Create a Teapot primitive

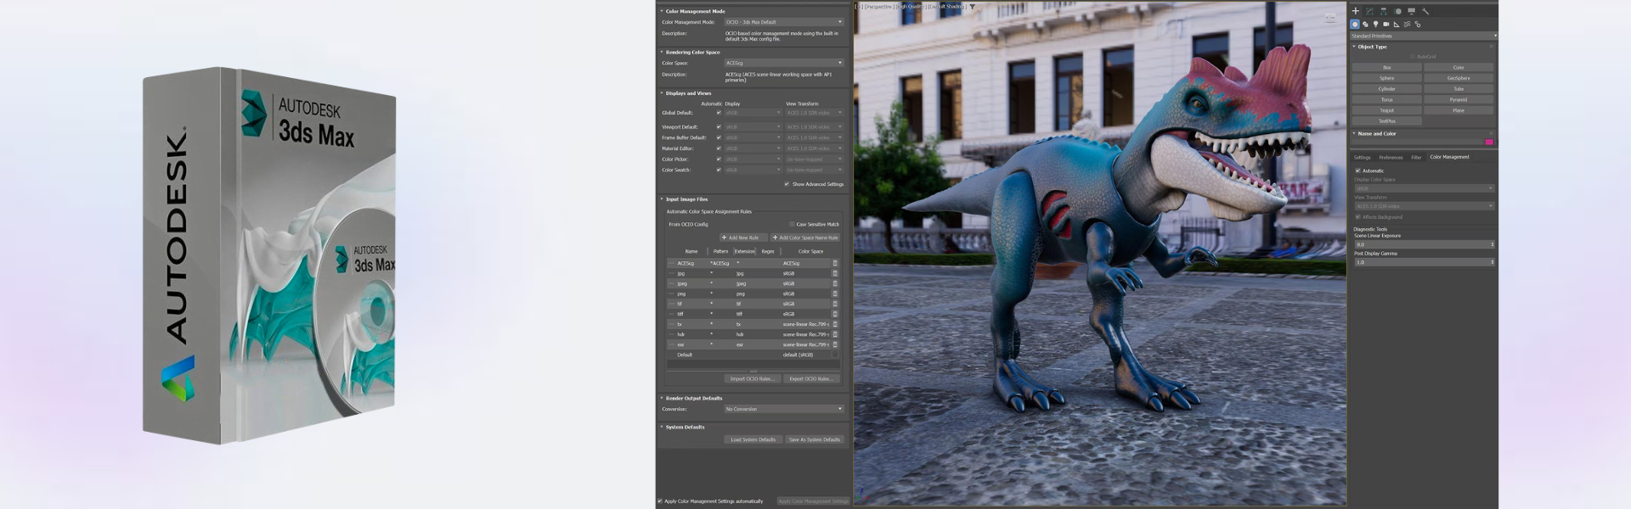tap(1386, 110)
